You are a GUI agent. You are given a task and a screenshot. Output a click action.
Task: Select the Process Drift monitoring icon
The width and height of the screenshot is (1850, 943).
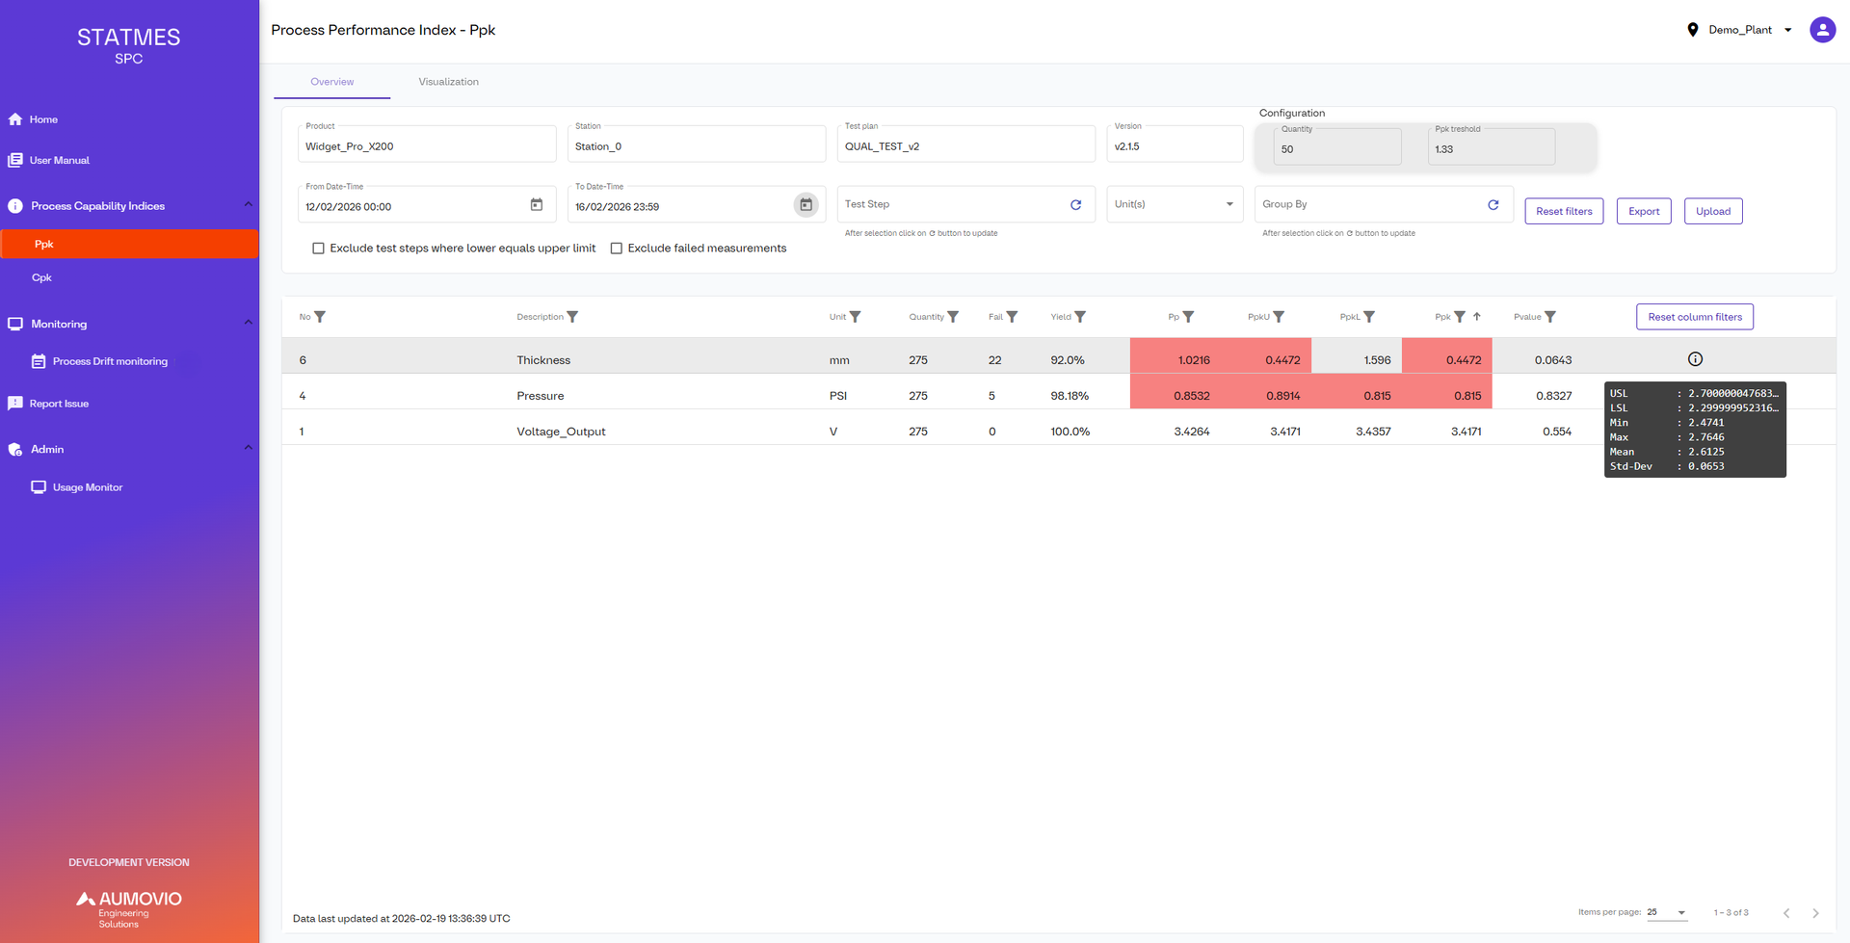39,360
